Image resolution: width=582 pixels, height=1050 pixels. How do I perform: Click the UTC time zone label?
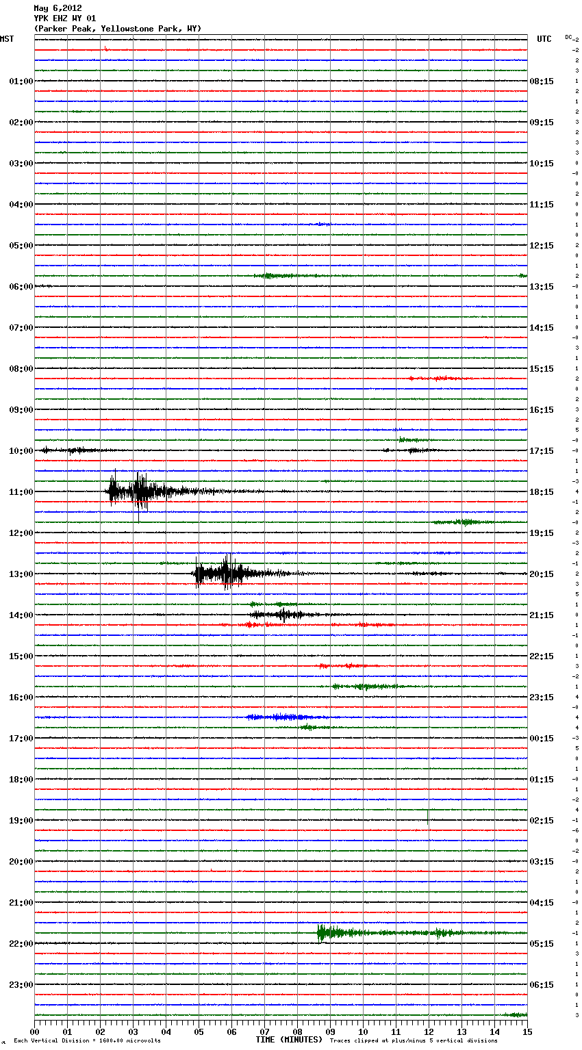544,39
